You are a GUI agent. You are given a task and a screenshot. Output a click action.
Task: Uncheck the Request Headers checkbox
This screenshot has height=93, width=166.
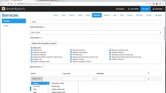point(32,52)
